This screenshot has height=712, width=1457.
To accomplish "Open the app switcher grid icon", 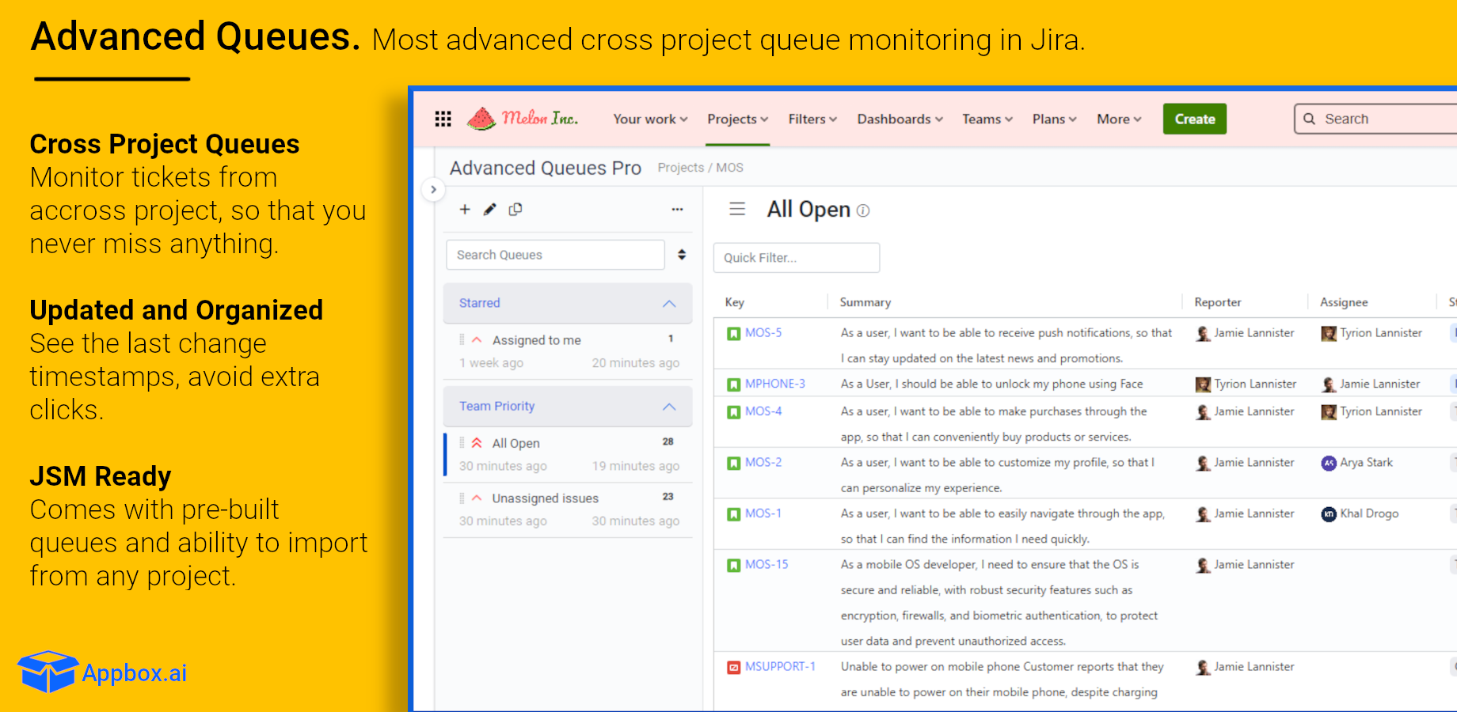I will (x=443, y=119).
